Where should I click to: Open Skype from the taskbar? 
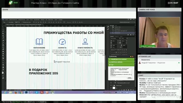pyautogui.click(x=37, y=92)
